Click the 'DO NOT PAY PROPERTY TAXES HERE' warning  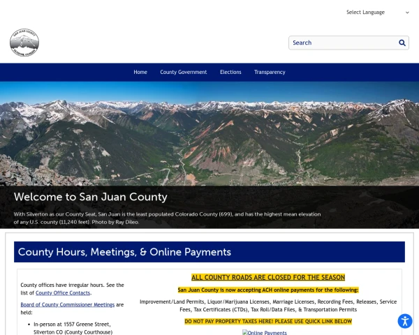[x=268, y=321]
